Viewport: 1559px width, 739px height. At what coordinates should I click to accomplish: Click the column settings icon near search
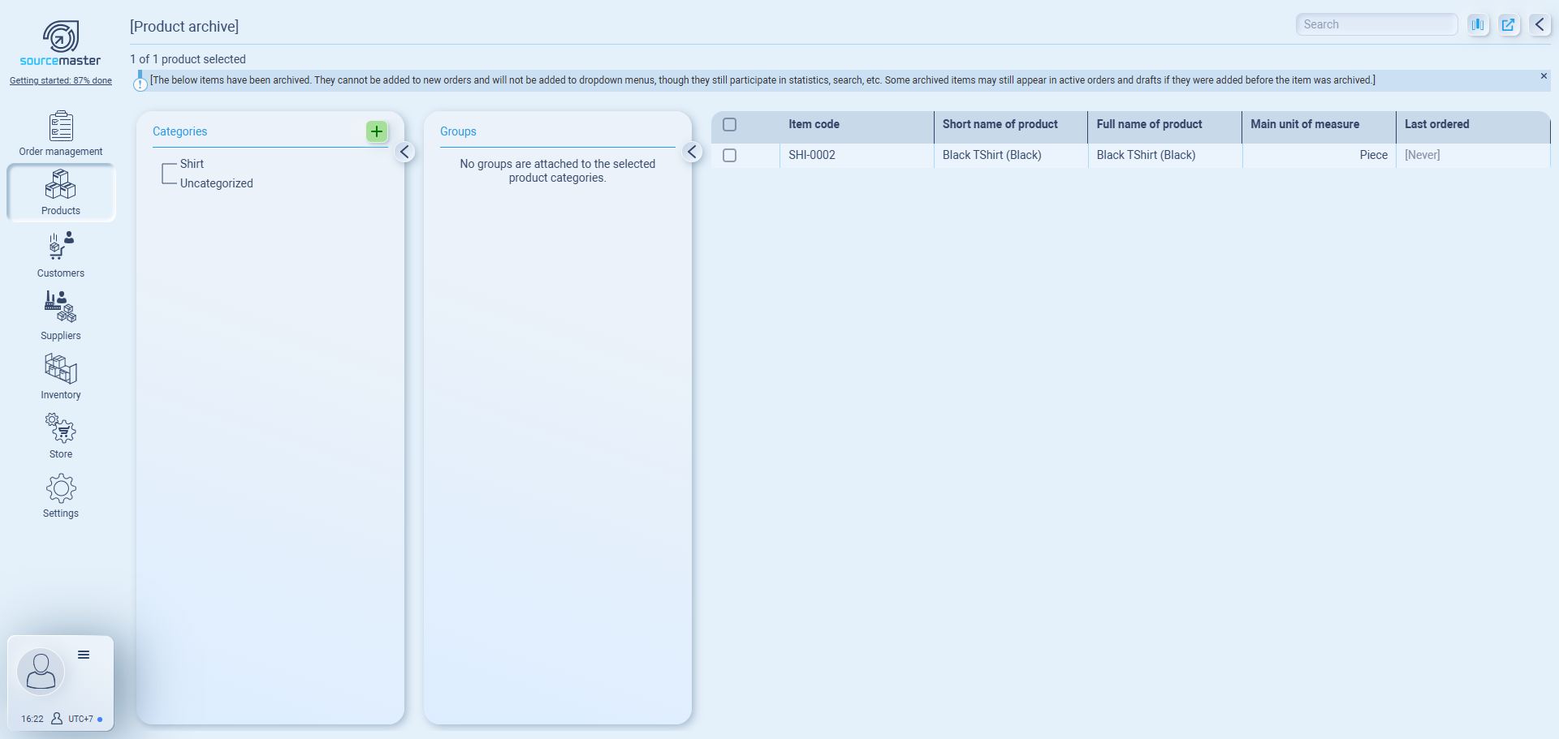(x=1478, y=24)
